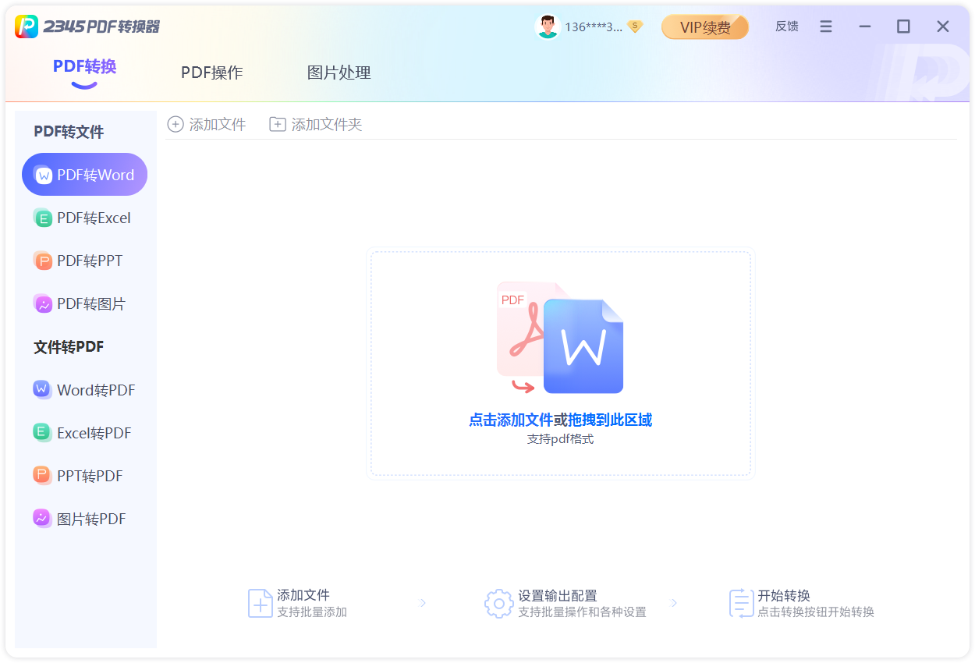Open the 反馈 feedback link

[786, 27]
